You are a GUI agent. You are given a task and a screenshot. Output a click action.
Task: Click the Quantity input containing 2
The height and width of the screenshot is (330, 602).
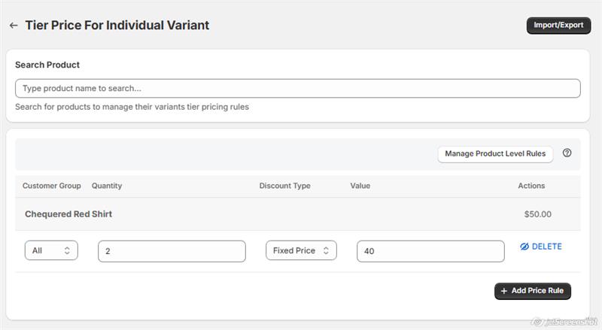172,251
